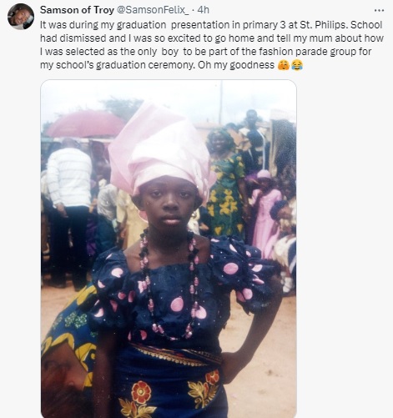393x418 pixels.
Task: Open the attached graduation photo
Action: [169, 249]
